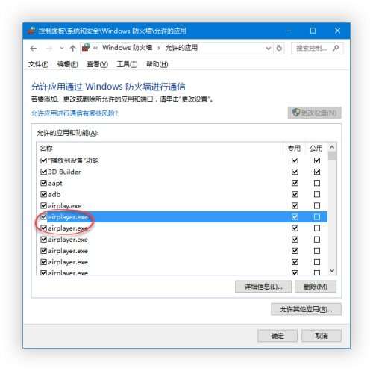Open the firewall communication risks link

click(x=74, y=113)
